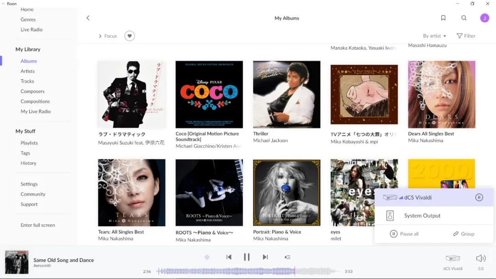
Task: Go to previous track
Action: 229,257
